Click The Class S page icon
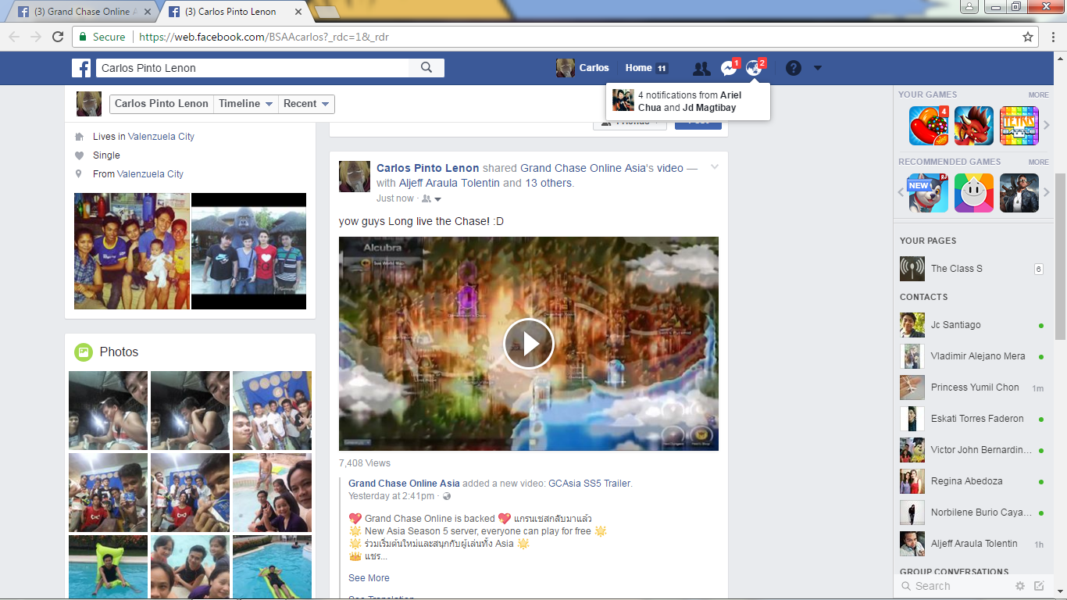Viewport: 1067px width, 600px height. click(912, 269)
